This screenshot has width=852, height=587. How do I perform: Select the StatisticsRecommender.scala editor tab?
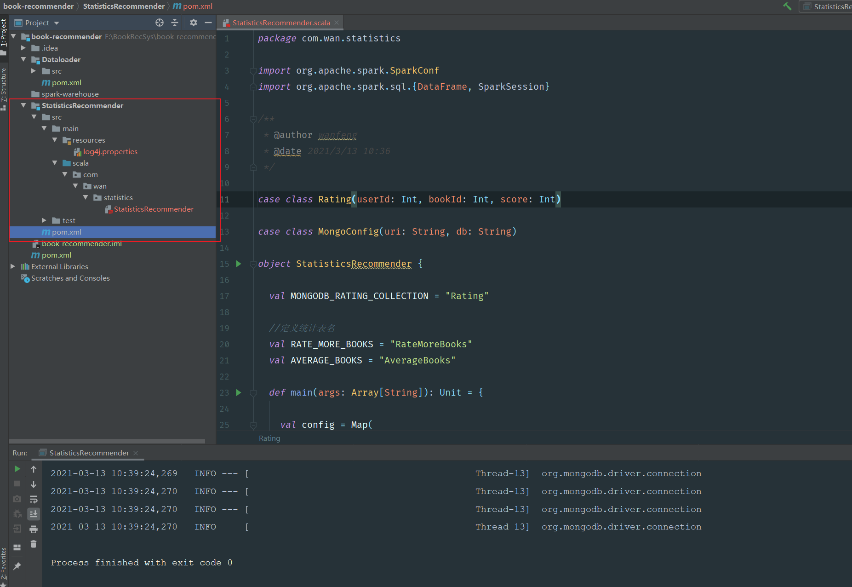[x=281, y=23]
